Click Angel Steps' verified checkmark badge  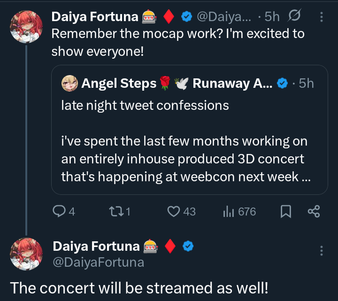click(x=282, y=84)
